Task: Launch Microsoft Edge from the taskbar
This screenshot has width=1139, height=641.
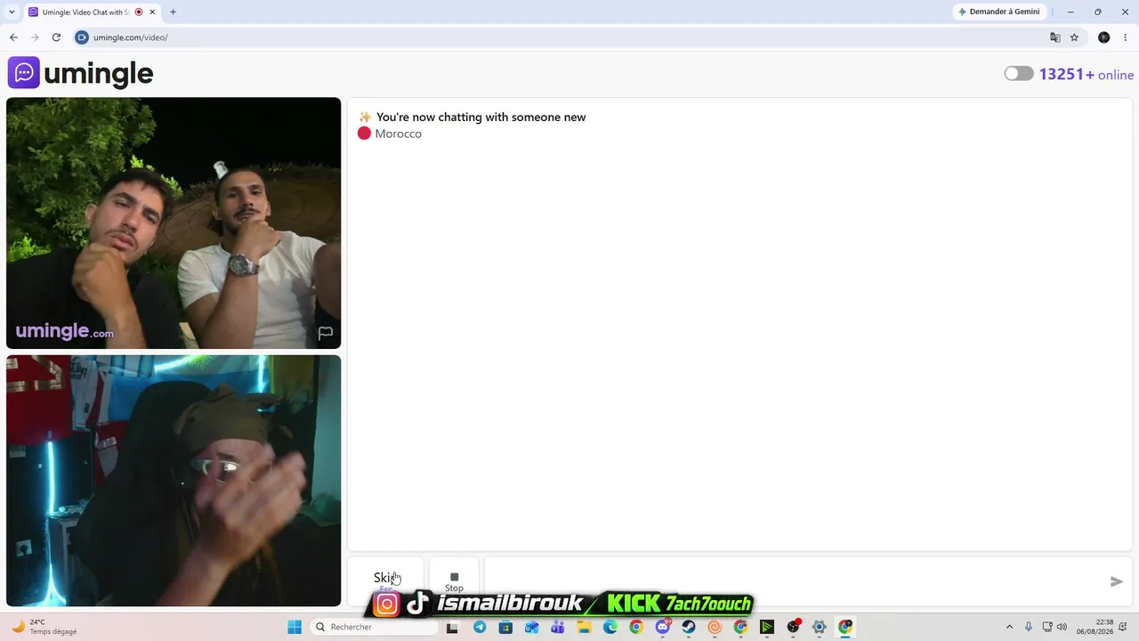Action: tap(610, 627)
